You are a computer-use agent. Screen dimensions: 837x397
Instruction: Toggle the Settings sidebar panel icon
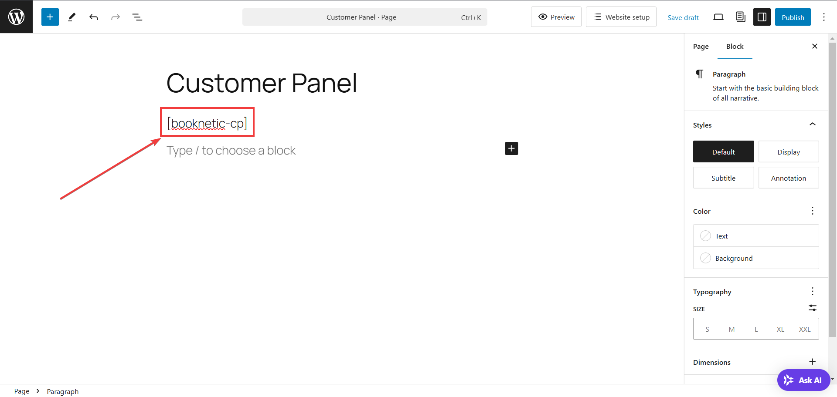(x=762, y=17)
